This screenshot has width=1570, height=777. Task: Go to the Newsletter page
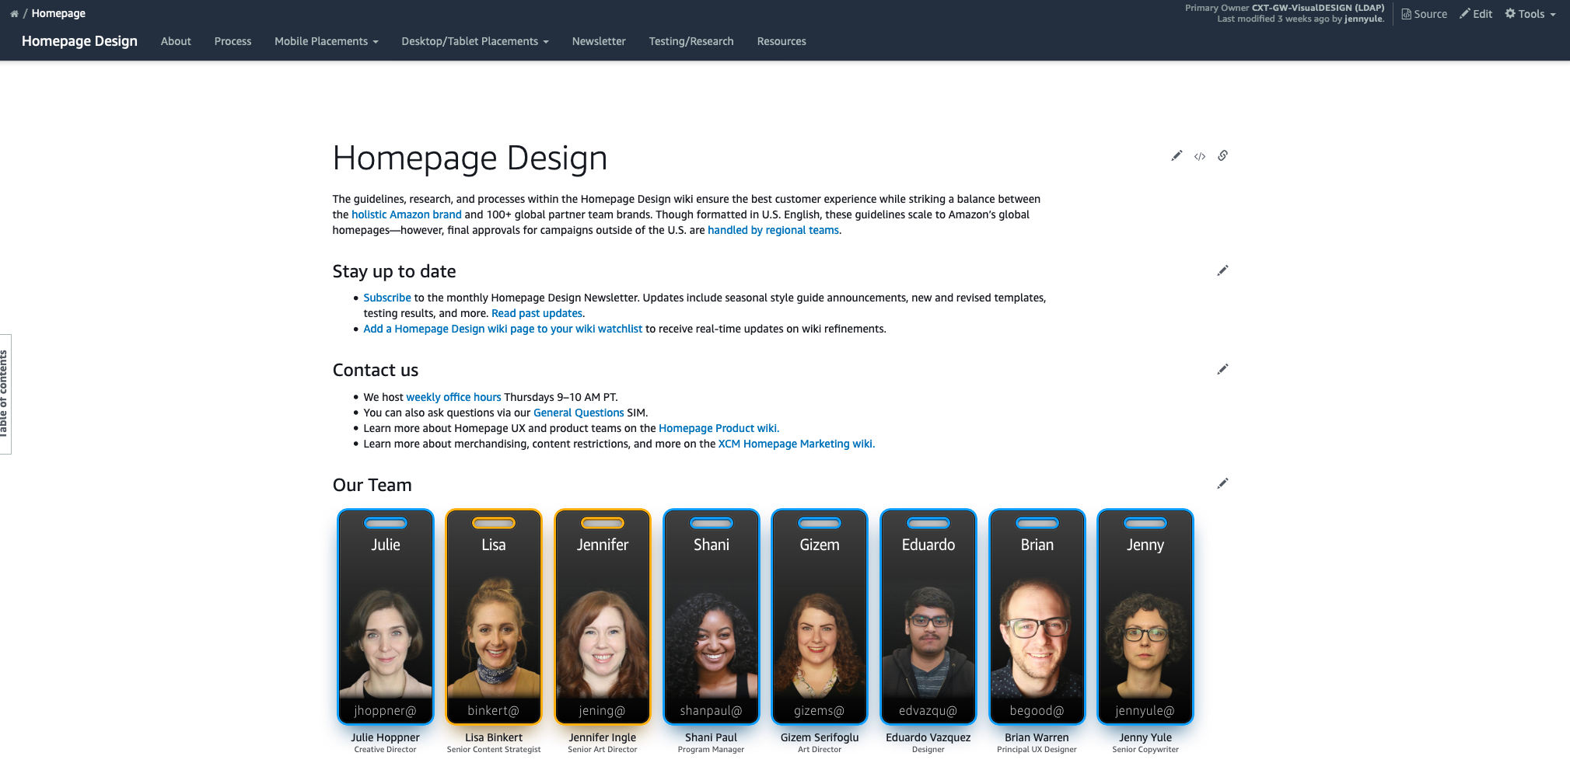point(599,41)
